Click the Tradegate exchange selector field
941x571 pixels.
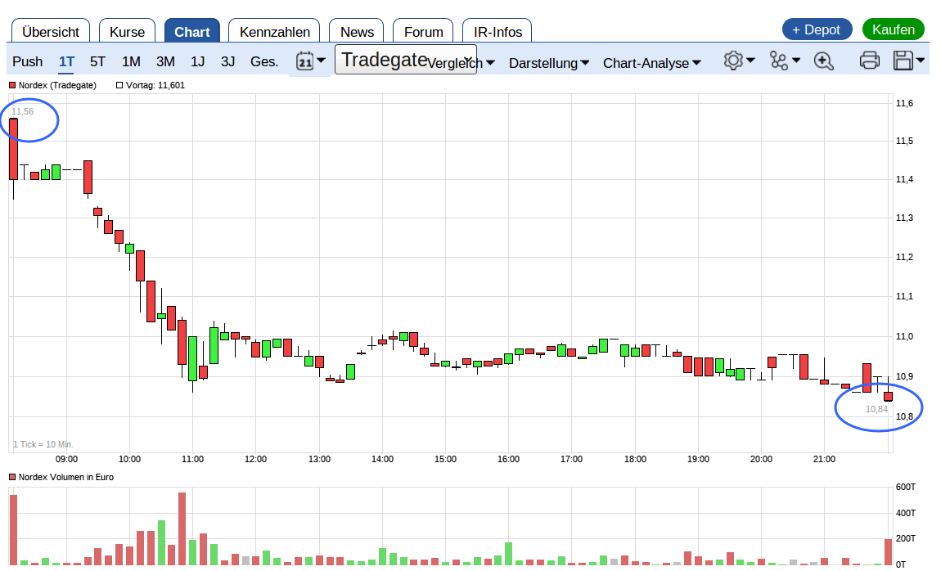[x=385, y=60]
